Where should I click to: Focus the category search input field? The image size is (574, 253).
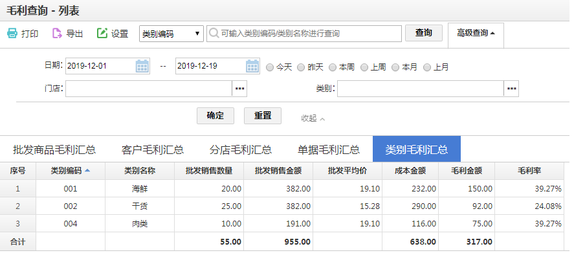click(304, 33)
